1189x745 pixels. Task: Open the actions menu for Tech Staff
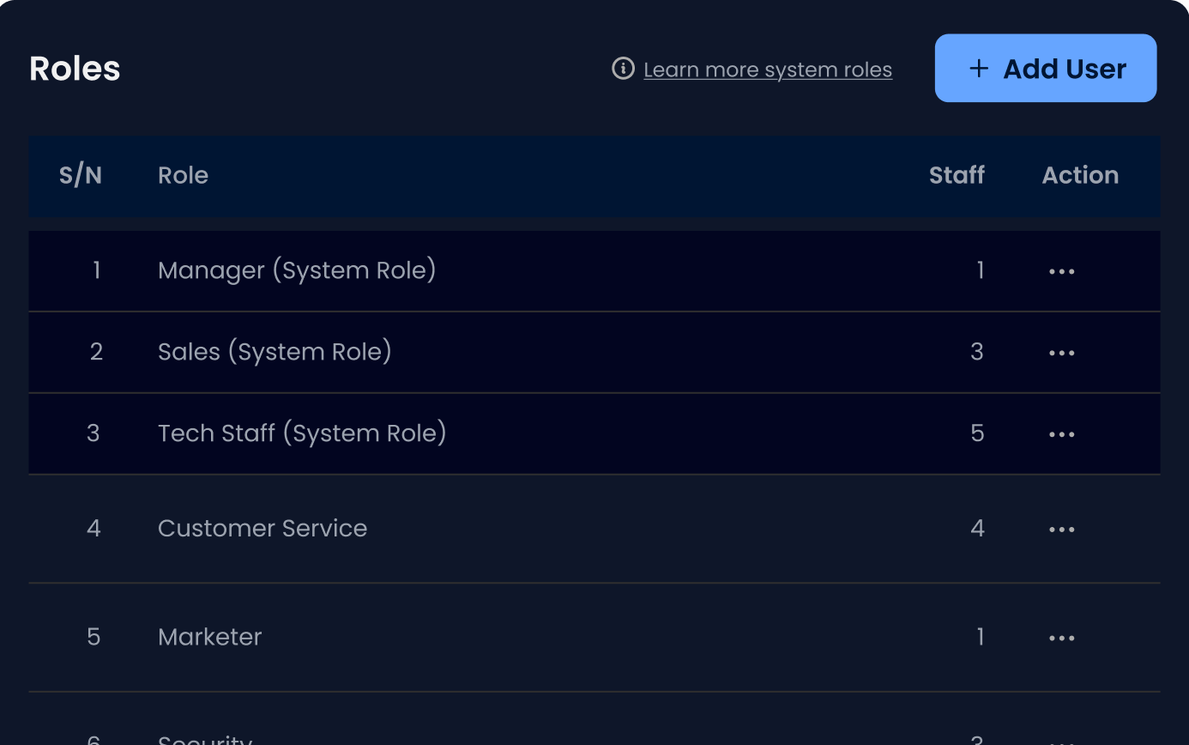coord(1061,434)
